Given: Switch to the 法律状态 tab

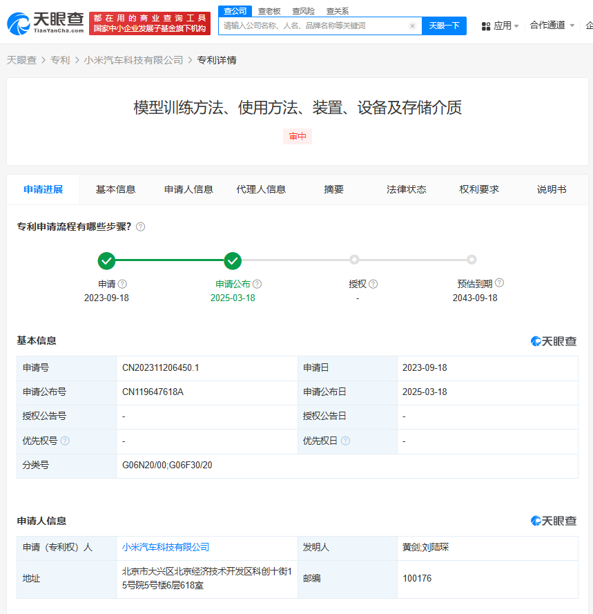Looking at the screenshot, I should click(407, 189).
